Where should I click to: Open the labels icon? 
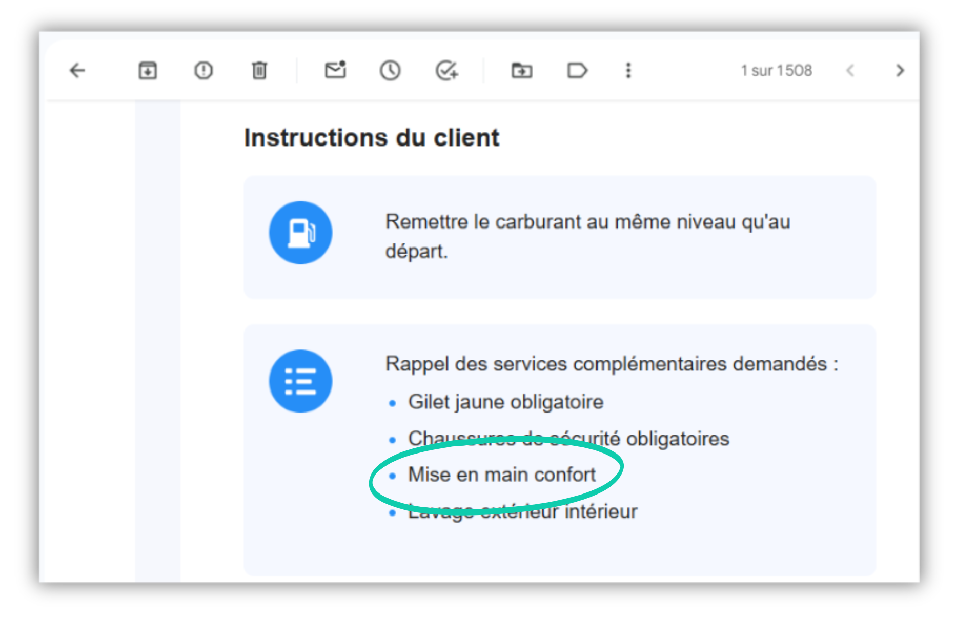(577, 70)
